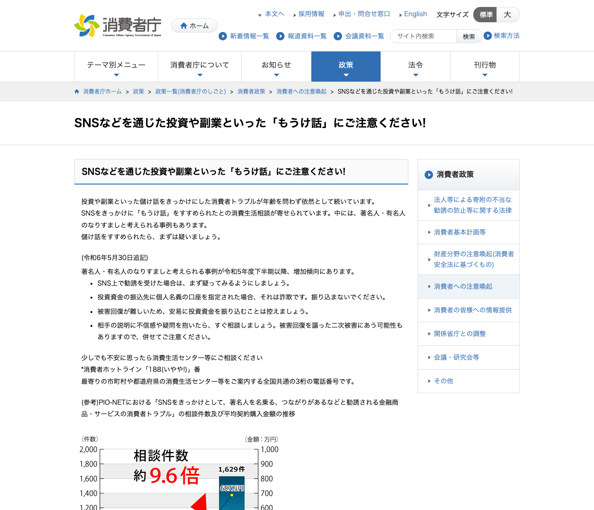Click the text (令和6年5月30日追記)

click(115, 258)
